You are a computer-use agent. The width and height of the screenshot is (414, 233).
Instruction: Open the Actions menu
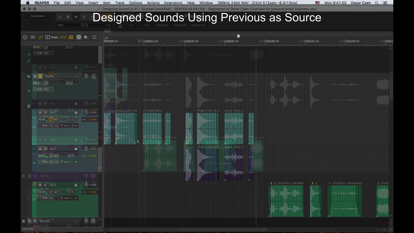click(x=153, y=3)
